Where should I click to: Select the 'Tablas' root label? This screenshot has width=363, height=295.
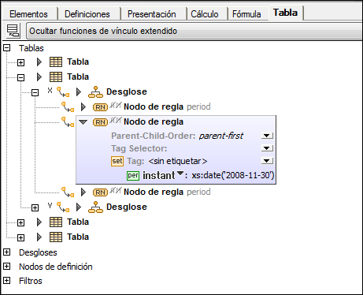tap(31, 48)
